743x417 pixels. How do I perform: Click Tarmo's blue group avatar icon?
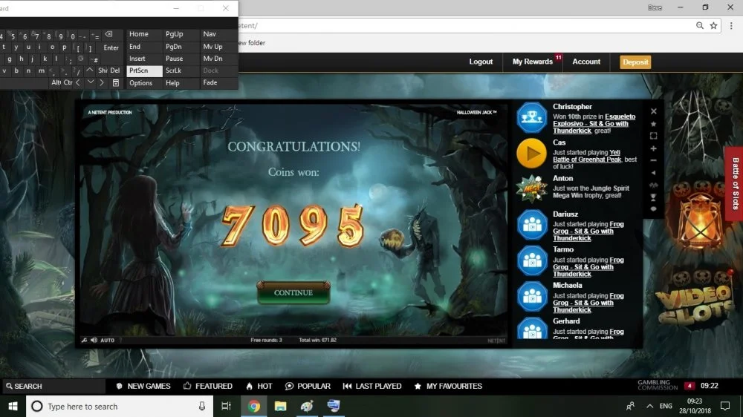coord(532,260)
